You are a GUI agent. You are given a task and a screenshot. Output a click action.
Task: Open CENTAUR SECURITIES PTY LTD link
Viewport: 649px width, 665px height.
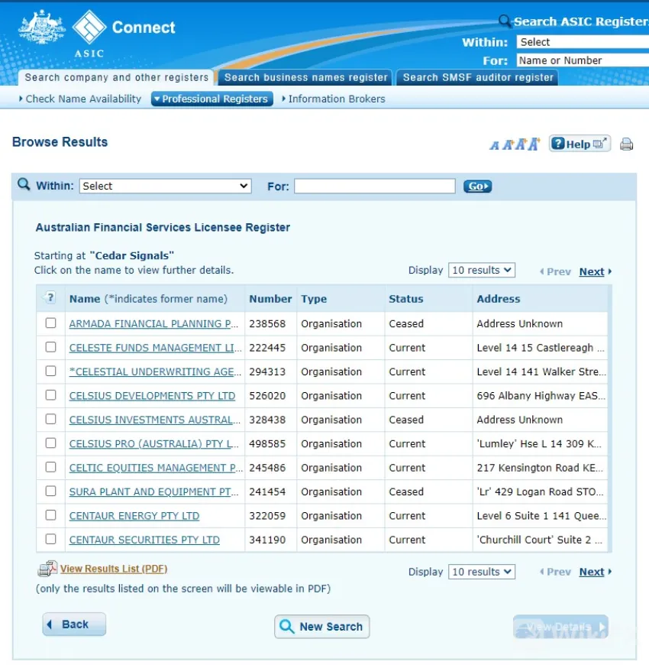(144, 540)
